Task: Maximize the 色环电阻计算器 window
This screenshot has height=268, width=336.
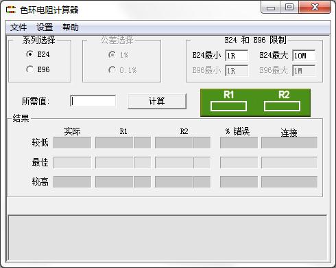Action: (x=289, y=8)
